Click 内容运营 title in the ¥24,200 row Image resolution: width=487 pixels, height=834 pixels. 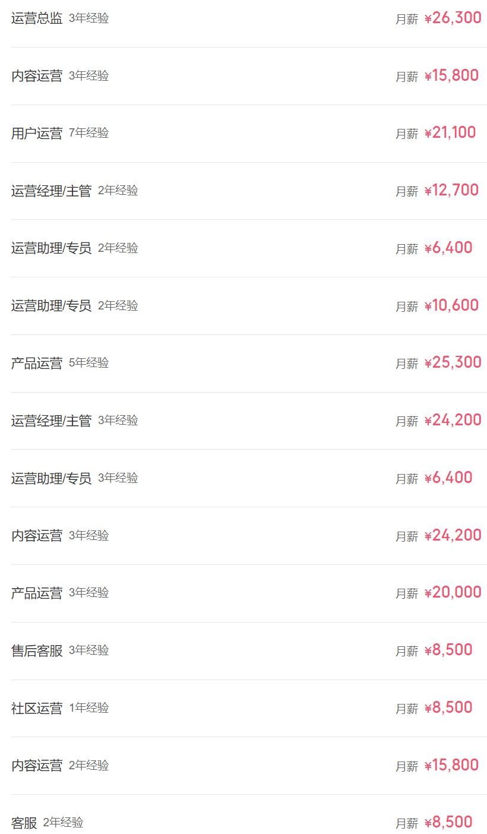coord(37,536)
